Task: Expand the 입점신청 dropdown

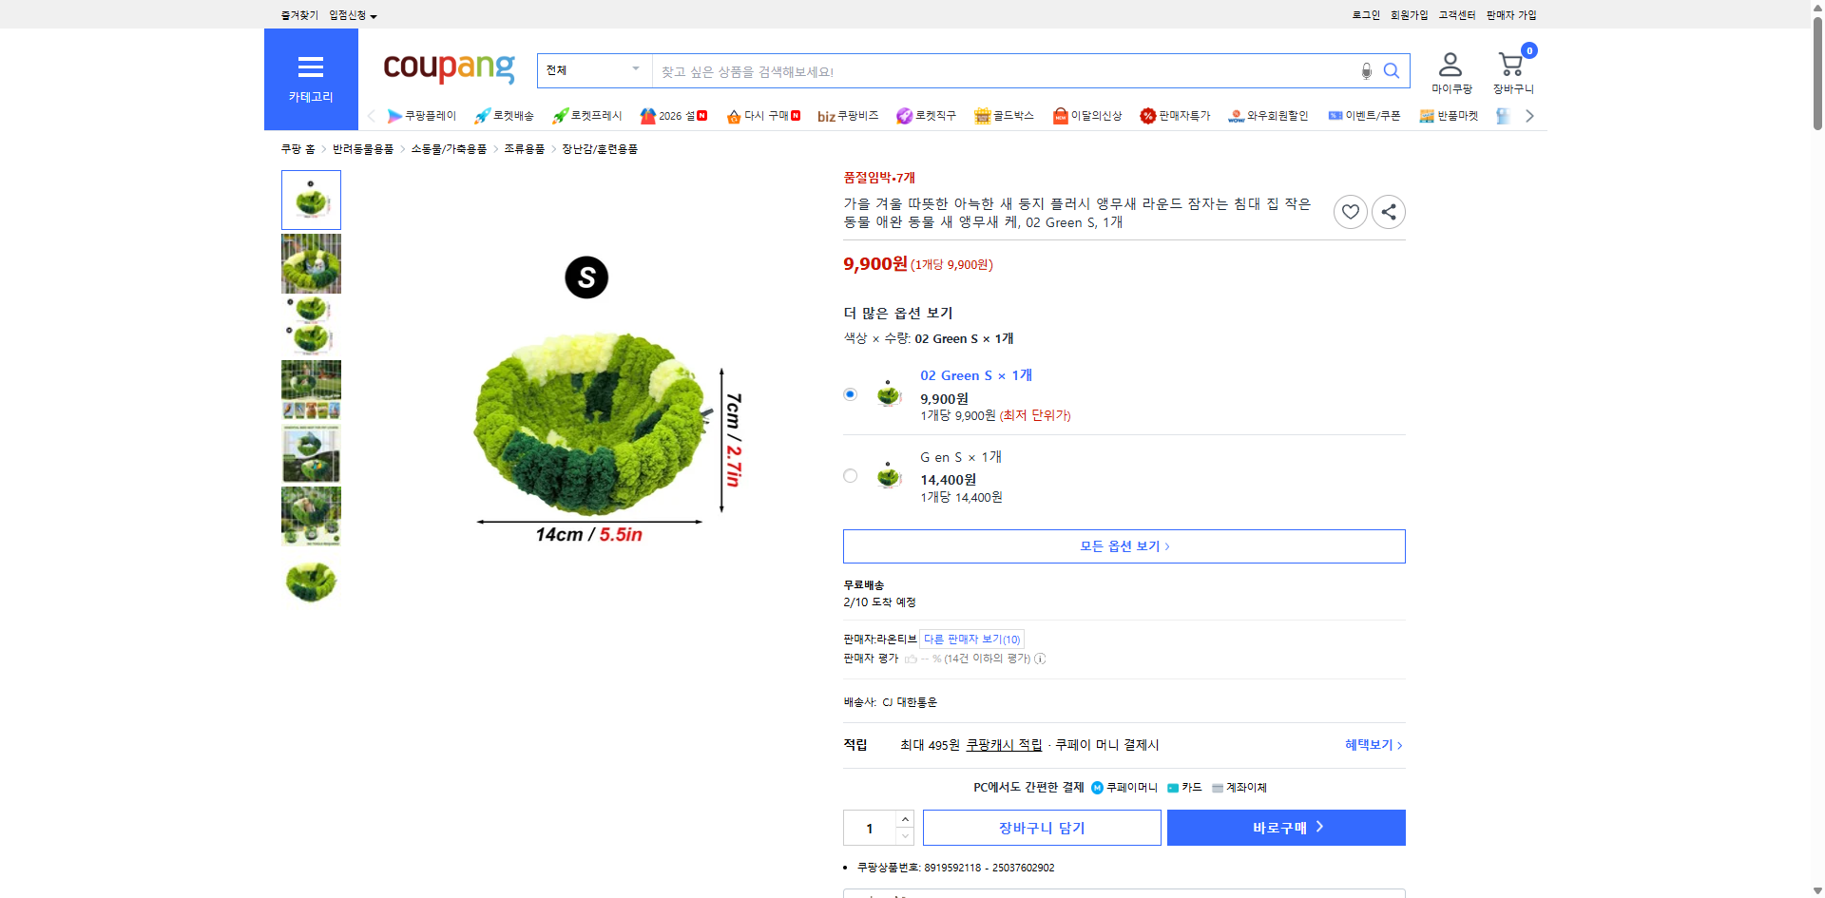Action: click(349, 15)
